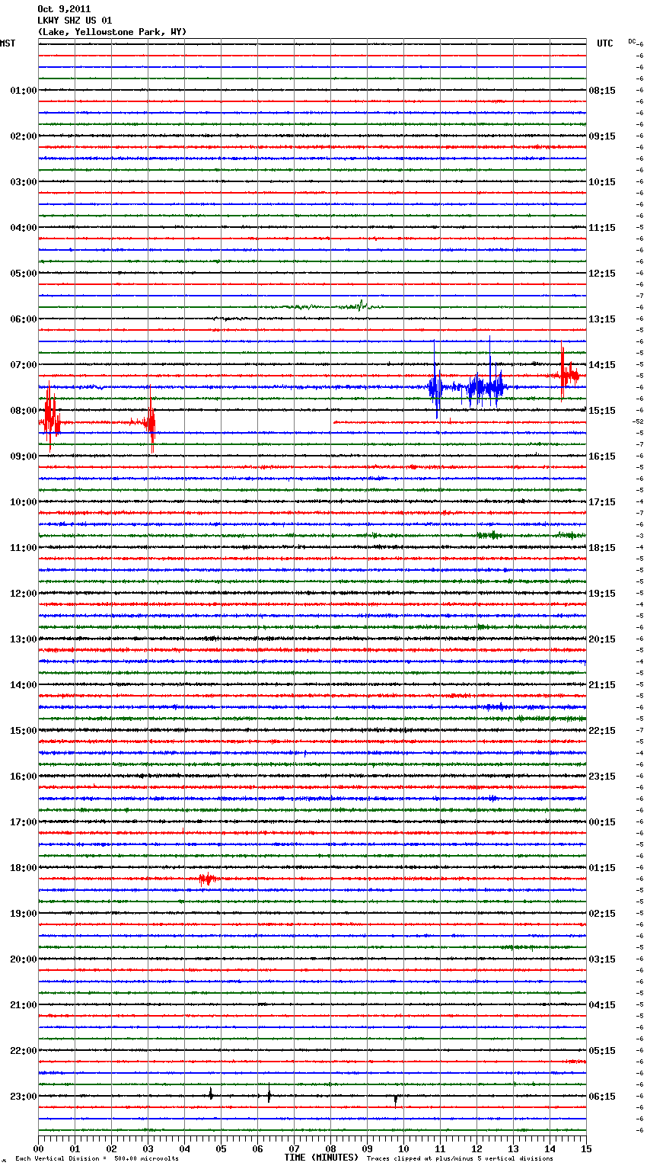Click the "UTC" timezone header
Image resolution: width=647 pixels, height=1169 pixels.
[605, 43]
